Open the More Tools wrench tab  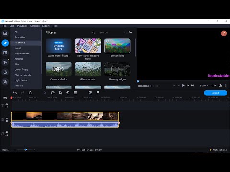pyautogui.click(x=5, y=82)
